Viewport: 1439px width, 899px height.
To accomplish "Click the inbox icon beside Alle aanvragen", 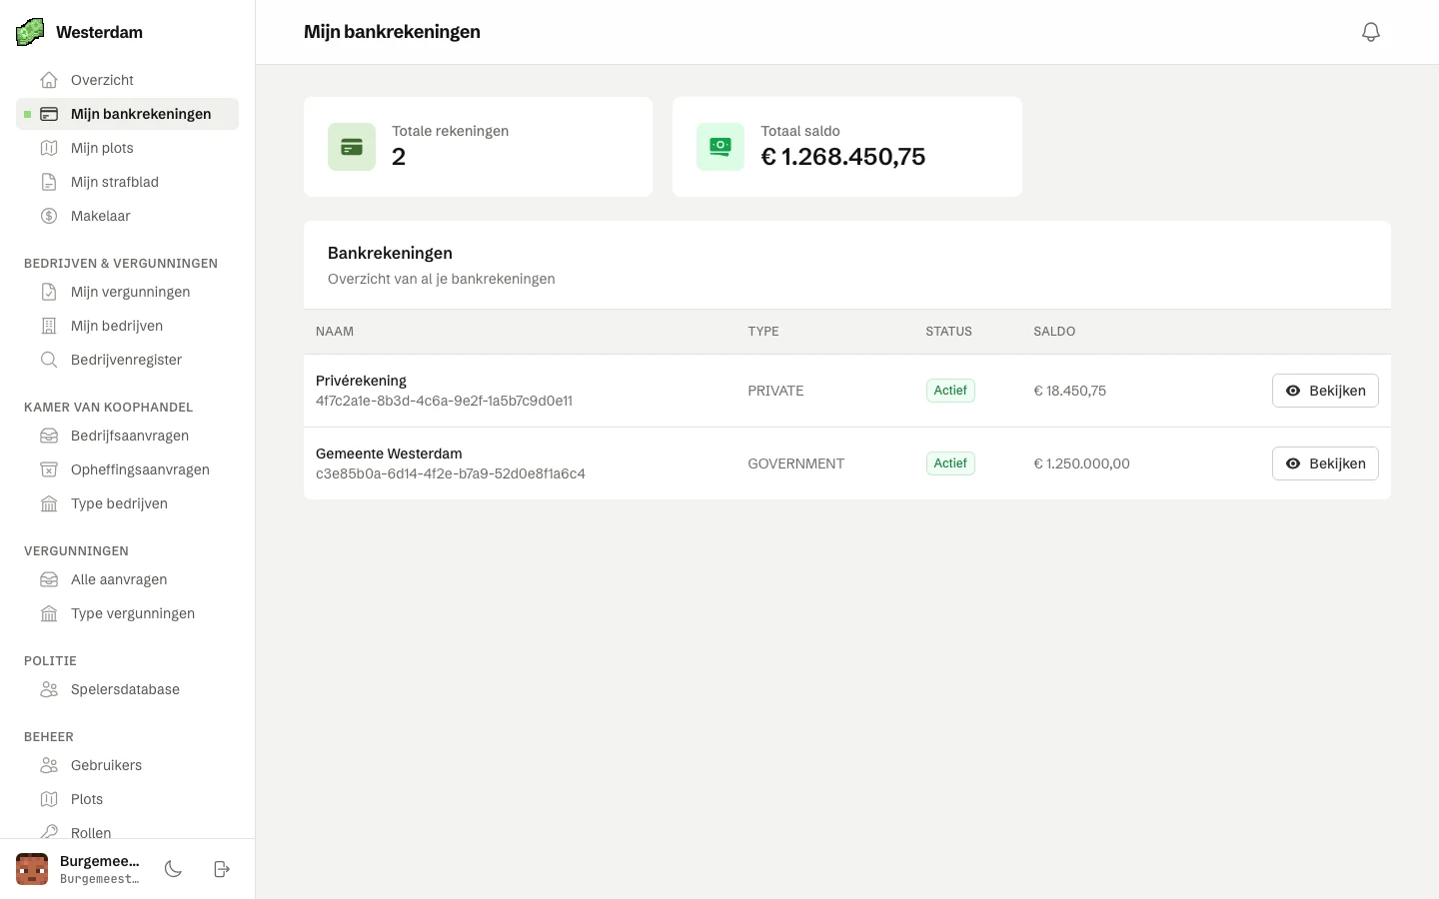I will click(49, 579).
